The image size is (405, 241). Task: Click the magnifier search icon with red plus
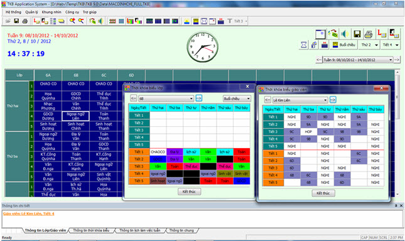[x=72, y=21]
